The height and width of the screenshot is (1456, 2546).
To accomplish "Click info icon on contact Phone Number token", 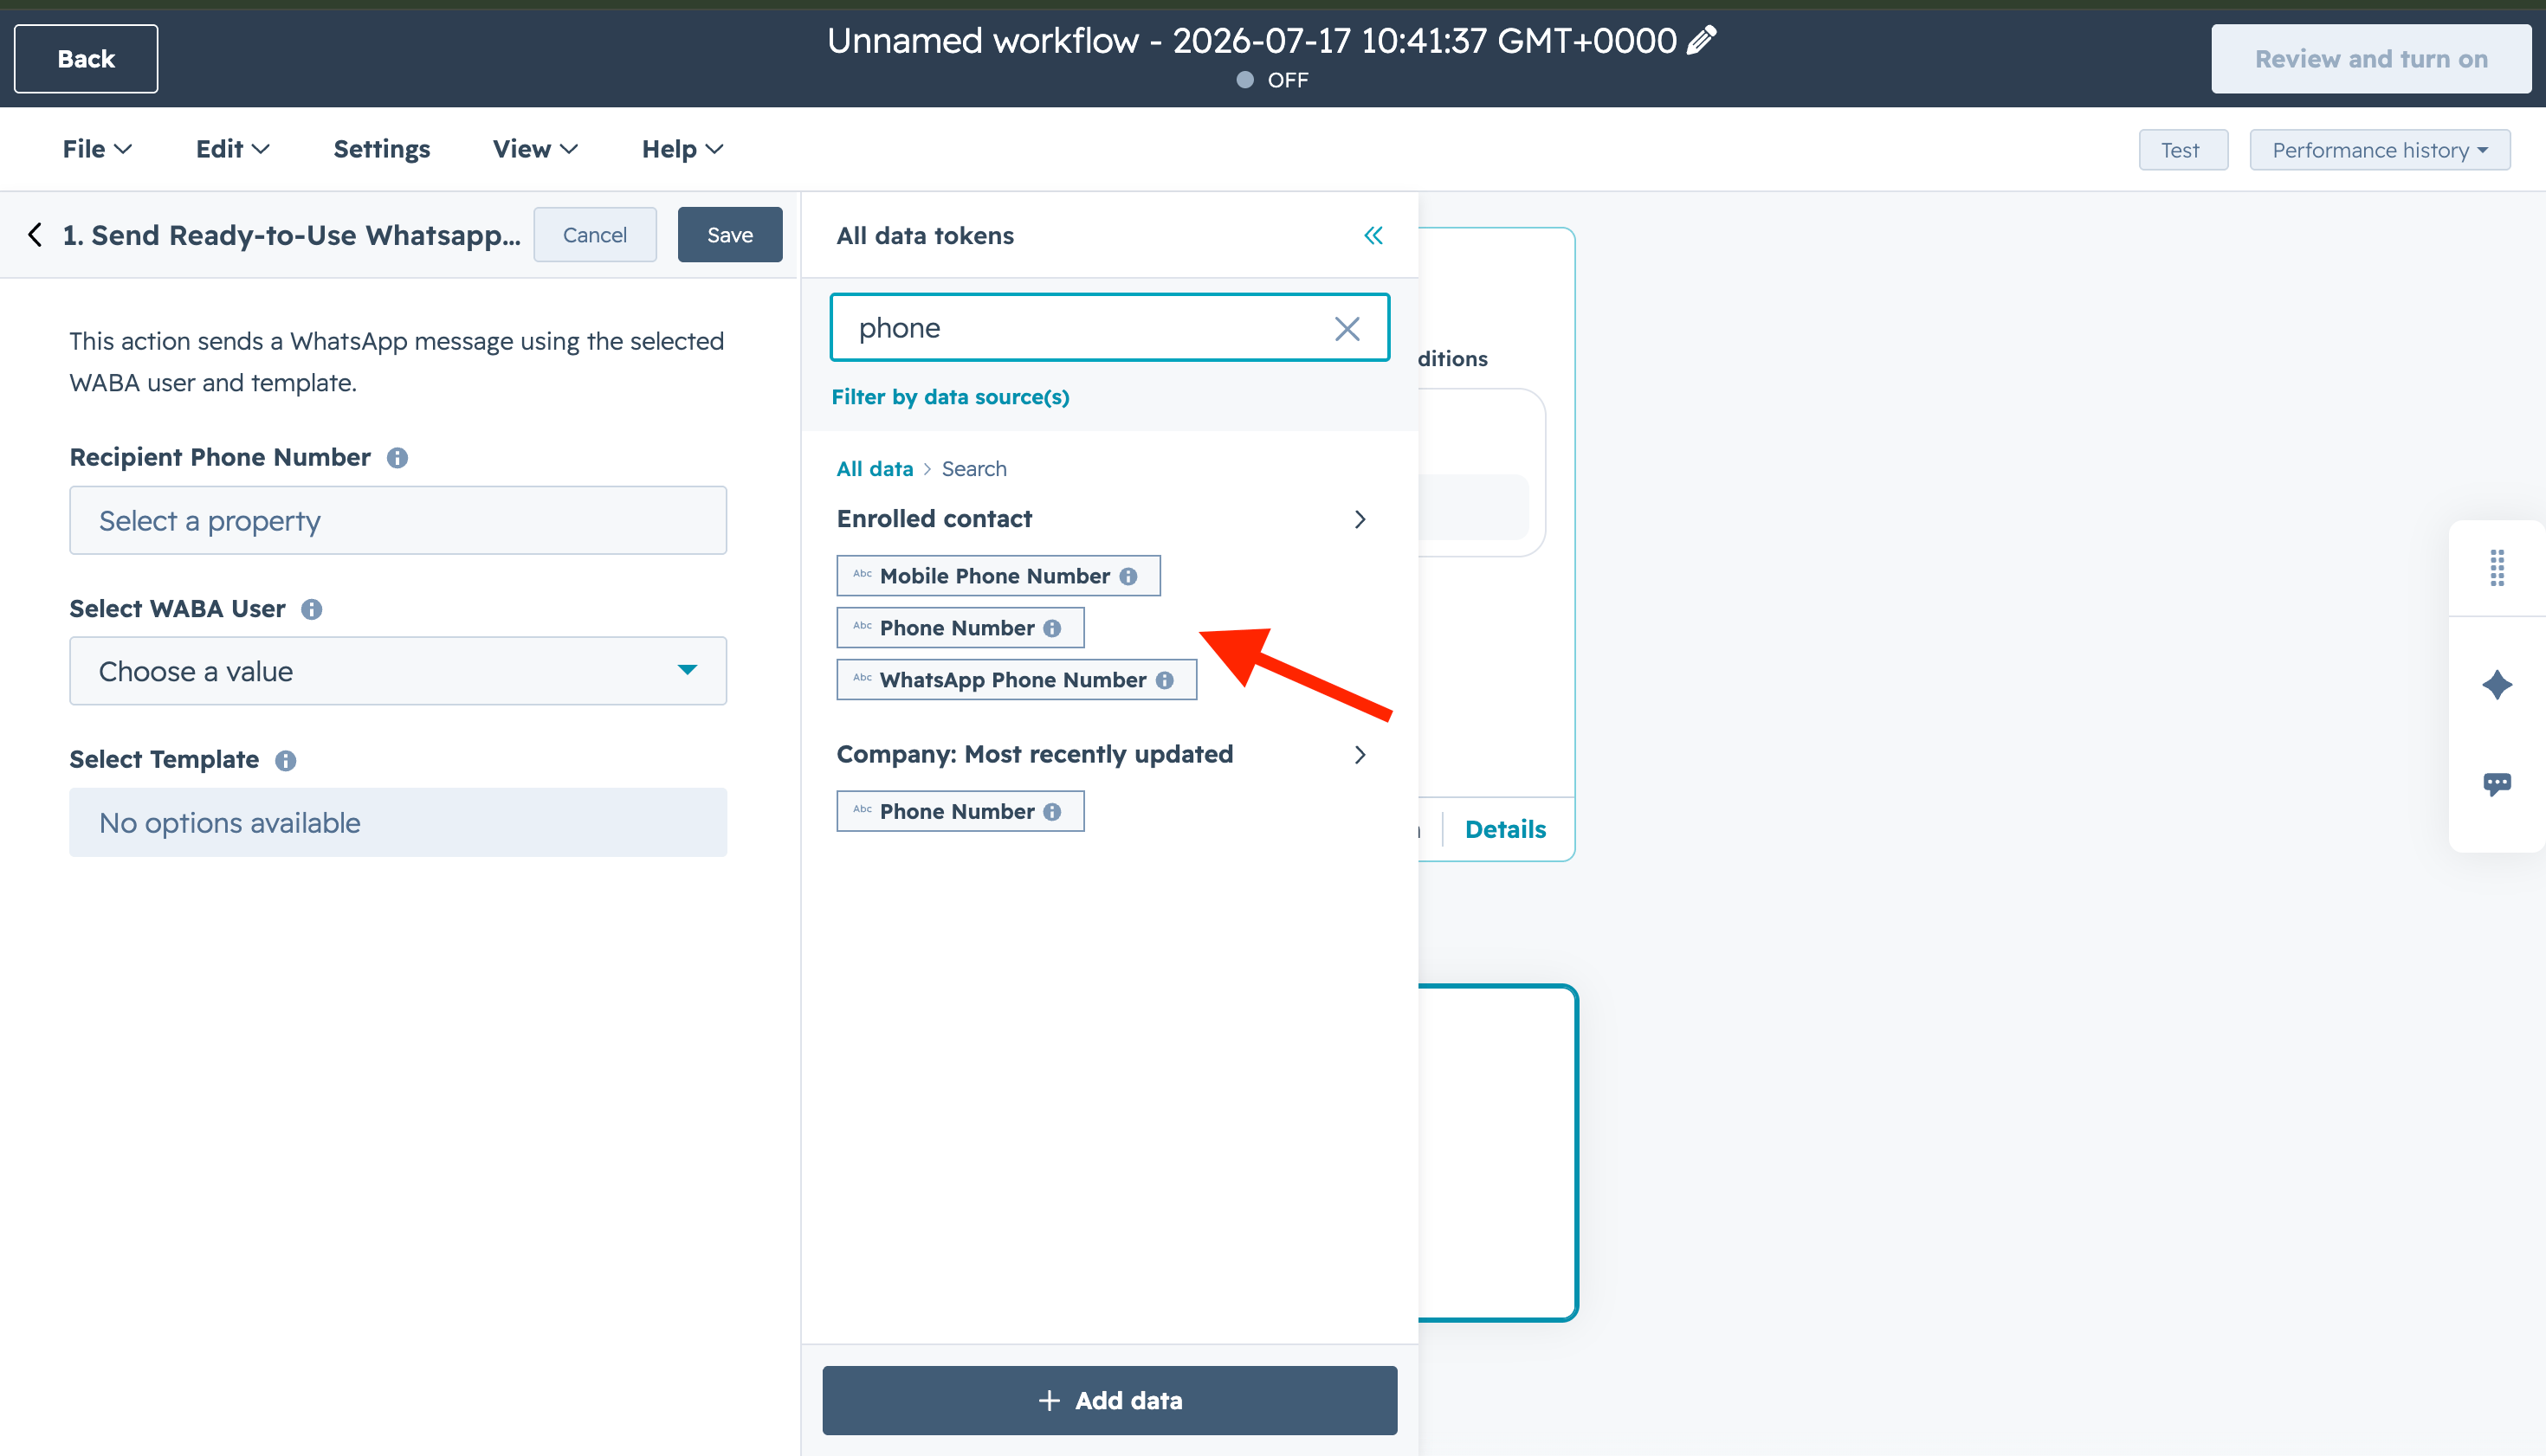I will 1051,628.
